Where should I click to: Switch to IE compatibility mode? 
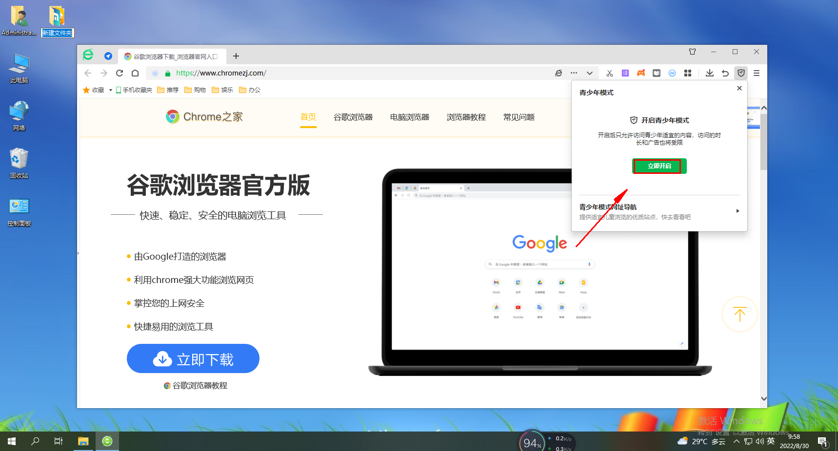point(559,73)
